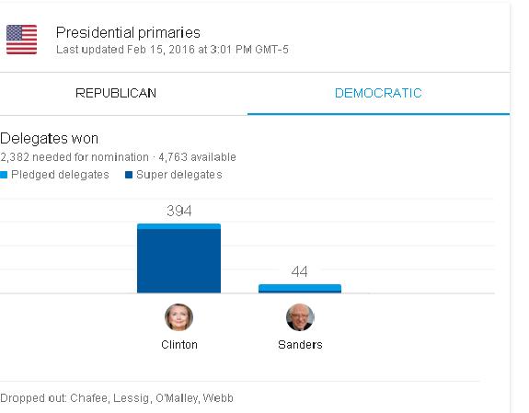The width and height of the screenshot is (529, 413).
Task: Click the Super delegates legend text
Action: pos(179,175)
